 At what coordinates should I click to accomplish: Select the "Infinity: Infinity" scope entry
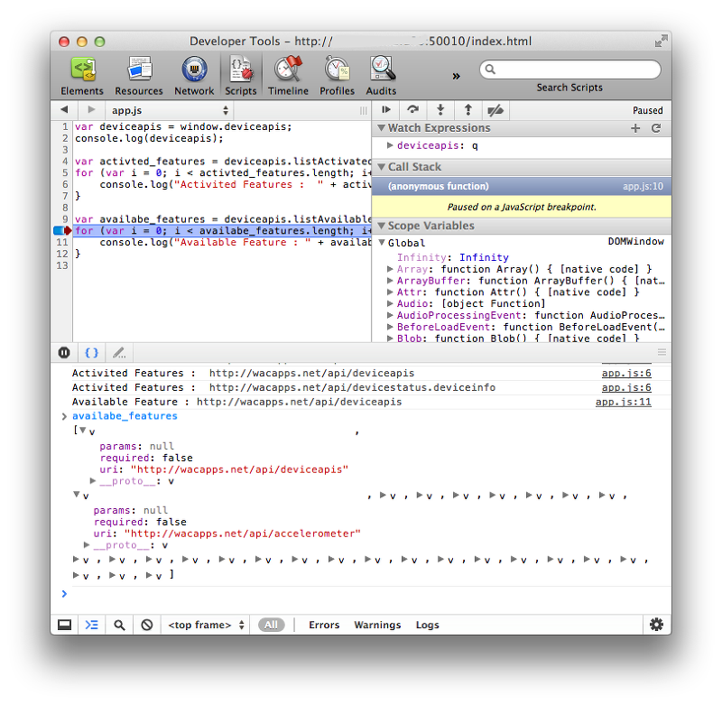tap(453, 257)
